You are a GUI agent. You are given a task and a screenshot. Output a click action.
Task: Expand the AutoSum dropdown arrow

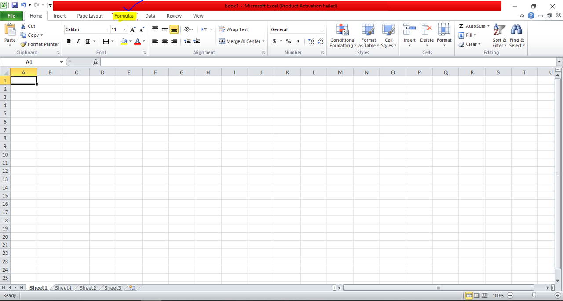coord(488,26)
